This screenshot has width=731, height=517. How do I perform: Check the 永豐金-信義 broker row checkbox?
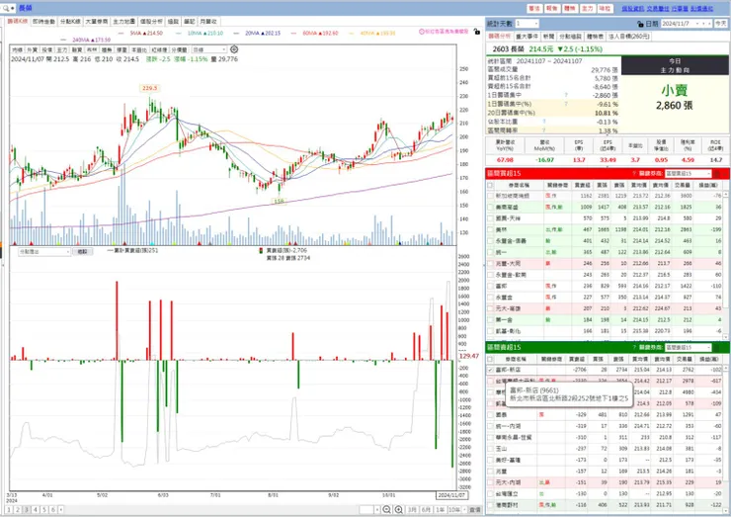[490, 241]
